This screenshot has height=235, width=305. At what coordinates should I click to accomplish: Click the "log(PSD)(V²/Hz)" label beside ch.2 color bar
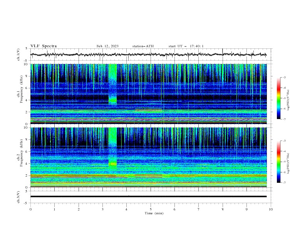[288, 164]
